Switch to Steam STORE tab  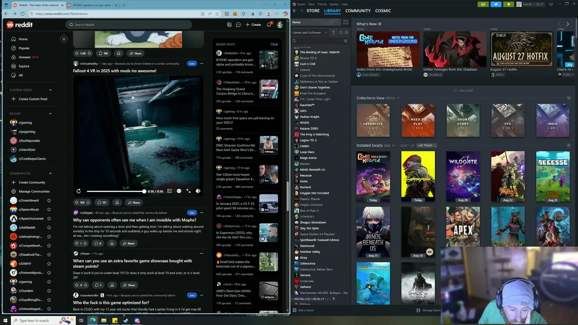(313, 10)
